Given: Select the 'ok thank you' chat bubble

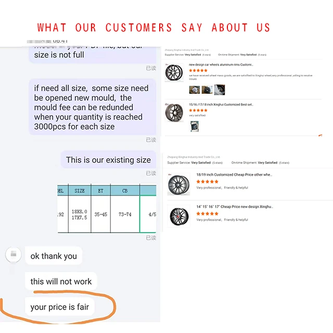Looking at the screenshot, I should point(54,256).
